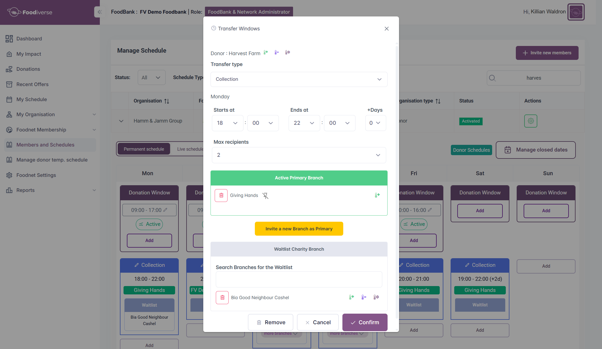Click the settings gear in Actions column

point(531,121)
